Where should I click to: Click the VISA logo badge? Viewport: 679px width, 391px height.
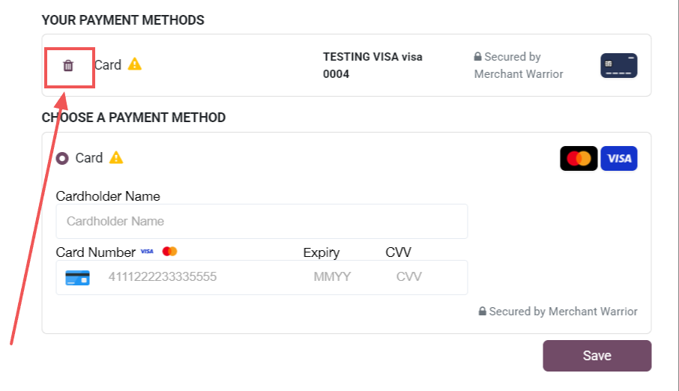tap(619, 159)
